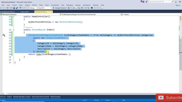Open the Help menu

coord(102,5)
